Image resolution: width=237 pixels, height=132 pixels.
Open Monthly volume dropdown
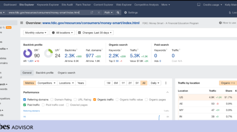click(36, 33)
